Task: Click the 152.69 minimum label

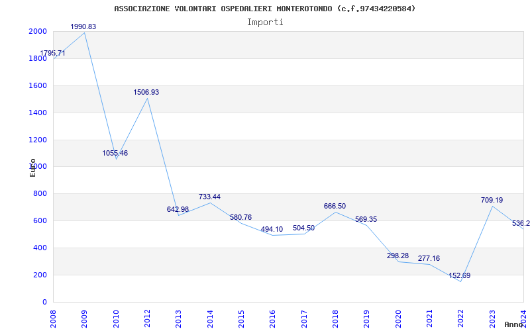Action: click(x=459, y=275)
